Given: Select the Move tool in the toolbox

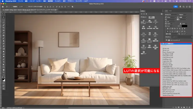Looking at the screenshot, I should click(4, 17).
